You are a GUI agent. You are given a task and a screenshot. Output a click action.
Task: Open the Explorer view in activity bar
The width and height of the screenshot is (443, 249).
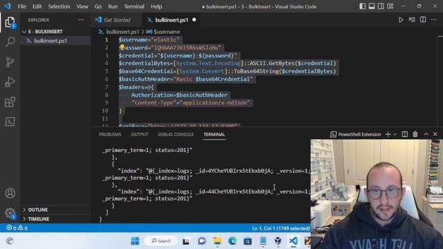[10, 22]
